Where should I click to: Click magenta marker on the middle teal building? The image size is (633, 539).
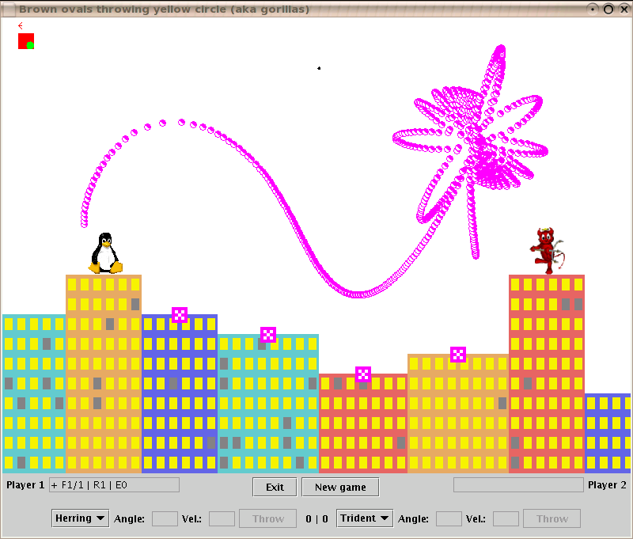click(x=268, y=335)
